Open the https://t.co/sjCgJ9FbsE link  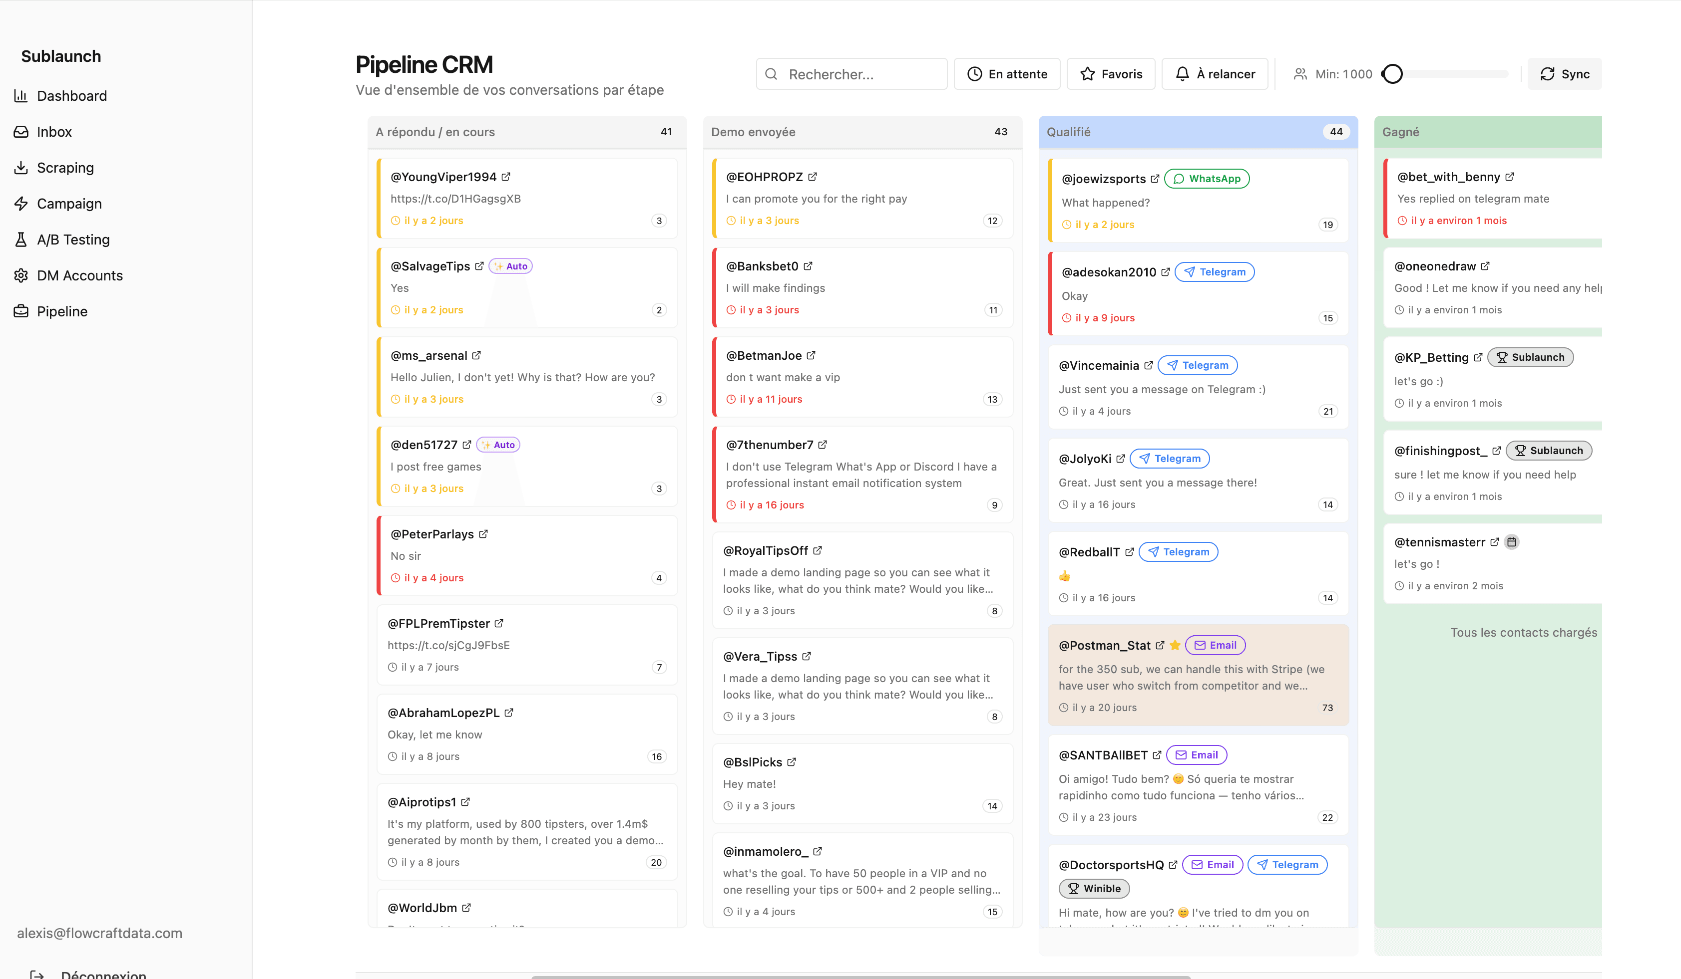pos(448,645)
